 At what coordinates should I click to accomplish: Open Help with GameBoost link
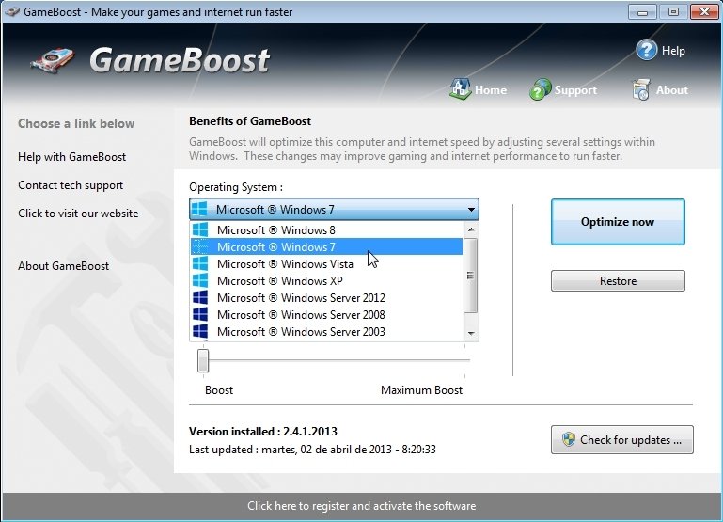pyautogui.click(x=72, y=157)
